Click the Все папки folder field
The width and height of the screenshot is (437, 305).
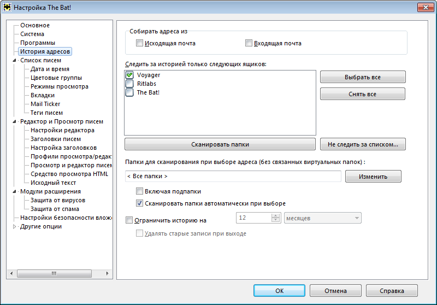click(233, 176)
